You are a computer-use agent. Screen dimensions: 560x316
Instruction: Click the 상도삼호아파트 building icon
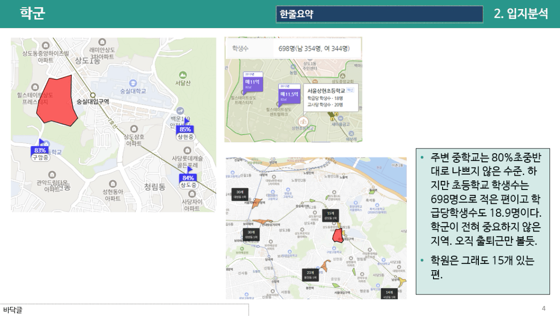pyautogui.click(x=134, y=128)
